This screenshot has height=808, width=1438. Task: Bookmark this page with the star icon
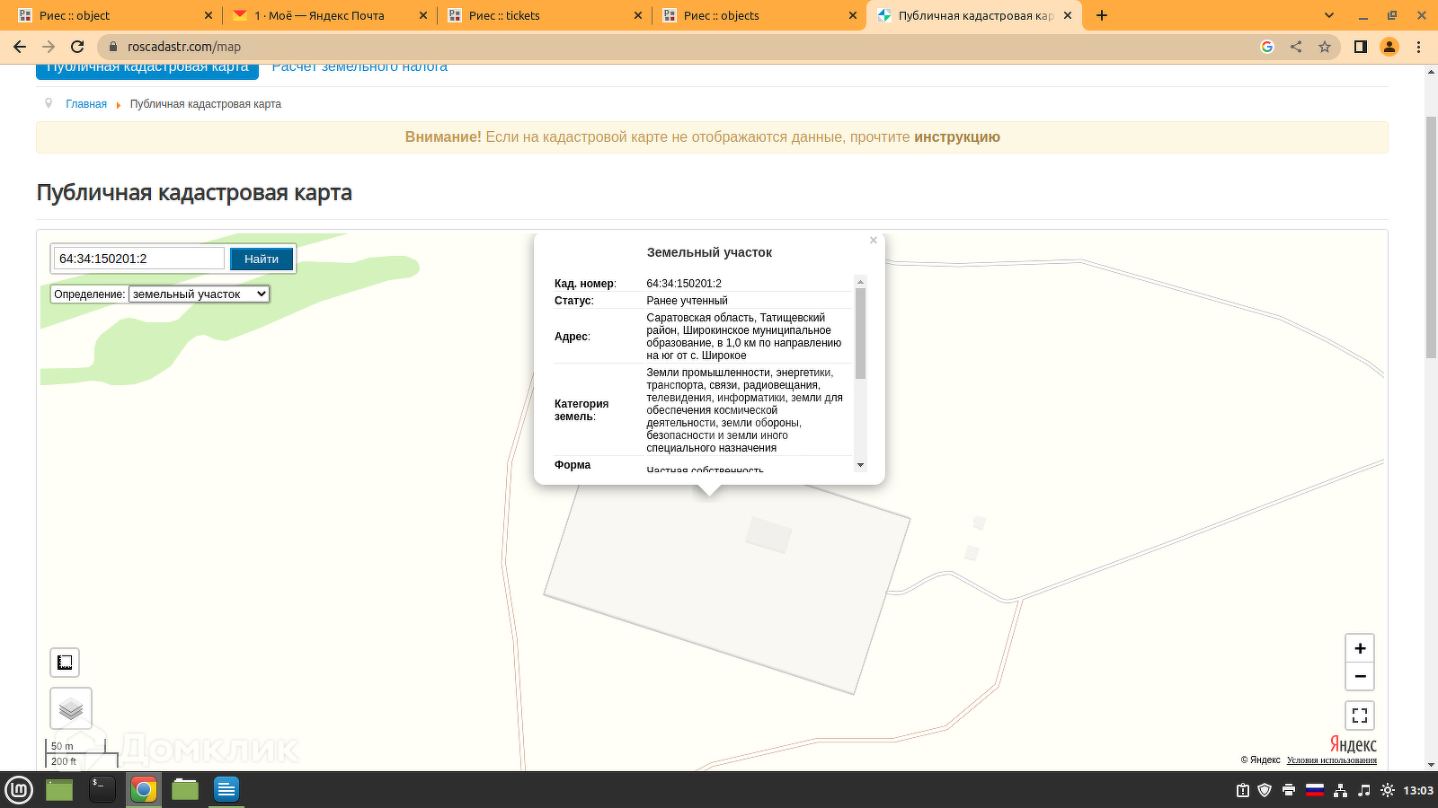pos(1325,47)
